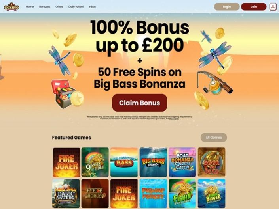
Task: Click the Join button
Action: pos(254,7)
